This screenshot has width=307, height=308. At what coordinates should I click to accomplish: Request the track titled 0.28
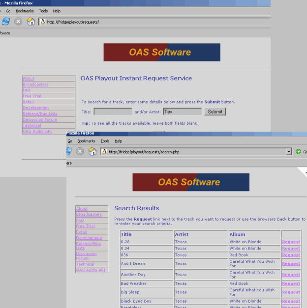click(x=291, y=242)
